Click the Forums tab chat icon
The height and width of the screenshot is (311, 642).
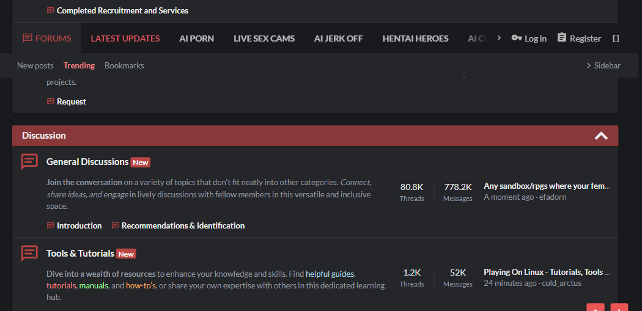[27, 38]
